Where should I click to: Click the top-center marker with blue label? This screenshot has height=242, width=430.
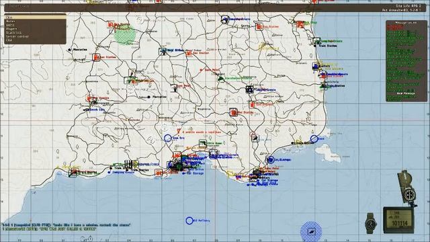pyautogui.click(x=225, y=19)
